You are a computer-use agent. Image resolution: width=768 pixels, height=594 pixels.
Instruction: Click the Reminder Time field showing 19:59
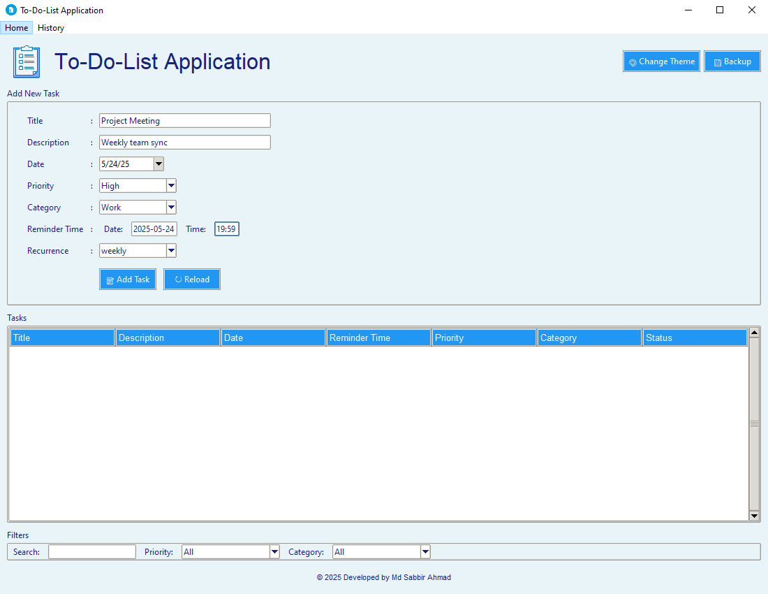226,229
